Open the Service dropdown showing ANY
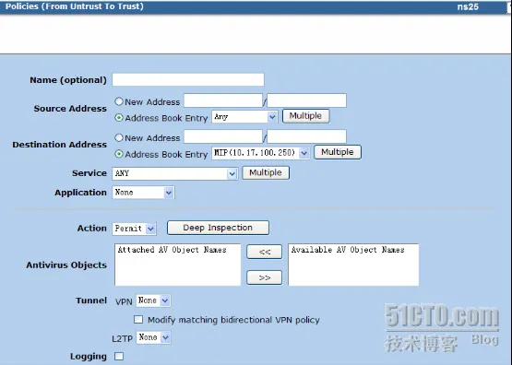The width and height of the screenshot is (512, 365). pyautogui.click(x=174, y=173)
